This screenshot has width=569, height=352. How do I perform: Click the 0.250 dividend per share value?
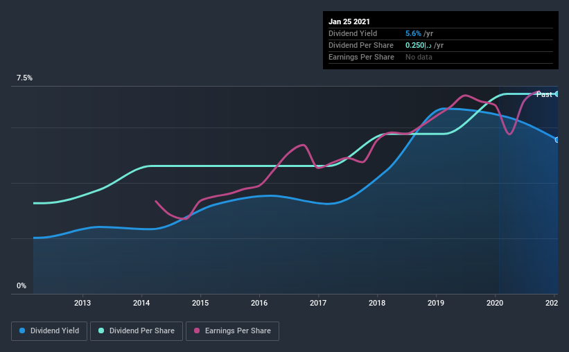click(419, 45)
